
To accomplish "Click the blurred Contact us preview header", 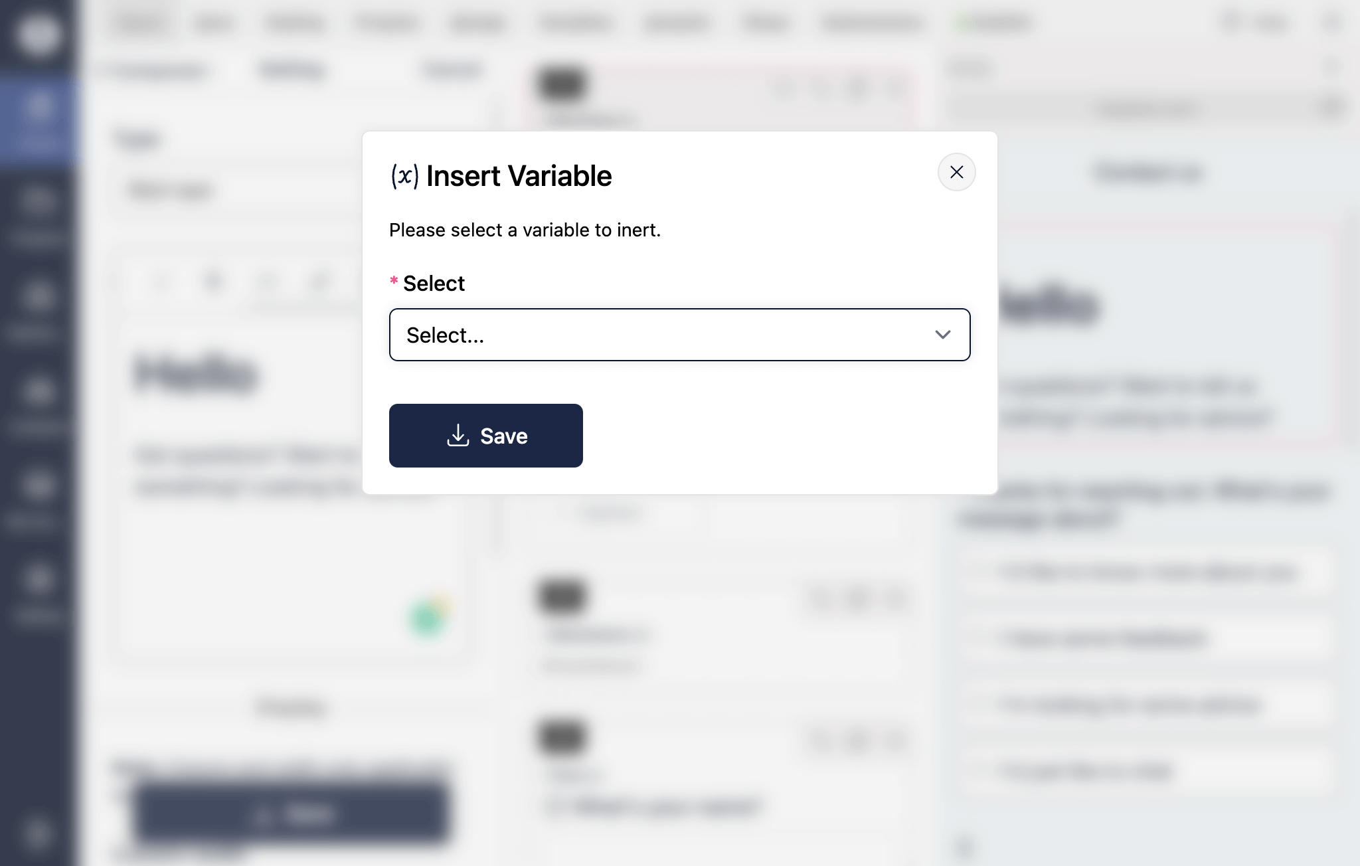I will [1148, 173].
